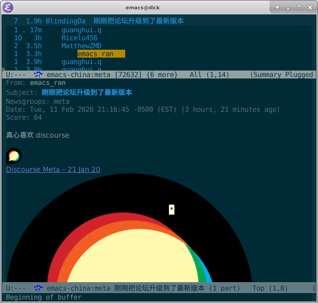Click the large Discourse logo image

click(x=129, y=227)
